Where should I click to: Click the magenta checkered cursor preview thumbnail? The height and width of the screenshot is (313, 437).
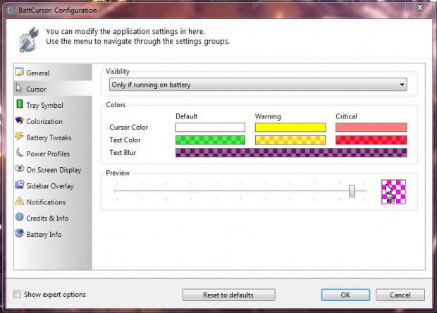393,192
